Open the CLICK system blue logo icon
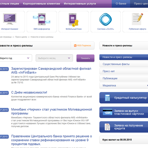148x148 pixels. click(x=105, y=19)
